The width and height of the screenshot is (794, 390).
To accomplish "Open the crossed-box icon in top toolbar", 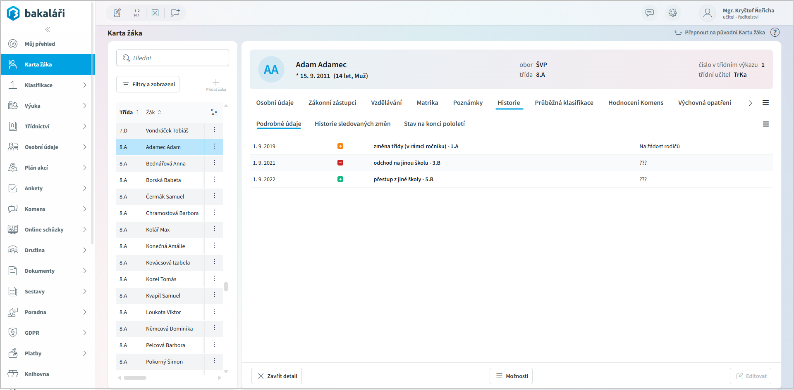I will click(155, 13).
